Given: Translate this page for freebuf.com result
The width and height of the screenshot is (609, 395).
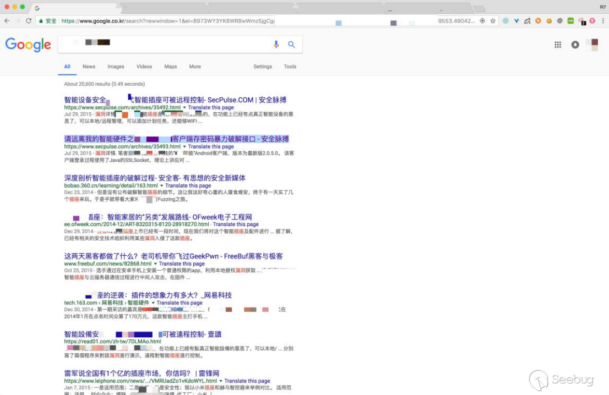Looking at the screenshot, I should (x=182, y=264).
